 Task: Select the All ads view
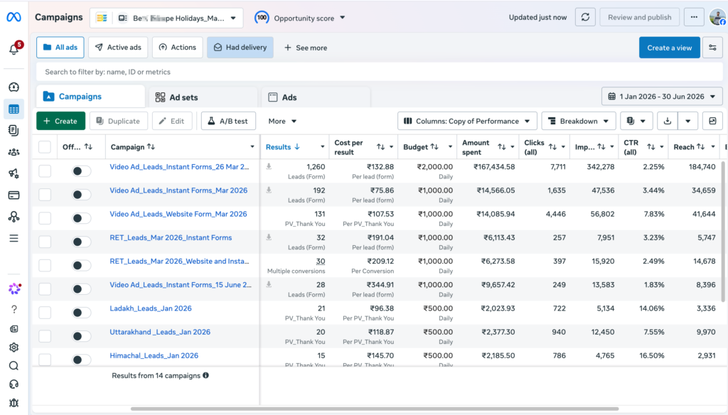pos(60,48)
